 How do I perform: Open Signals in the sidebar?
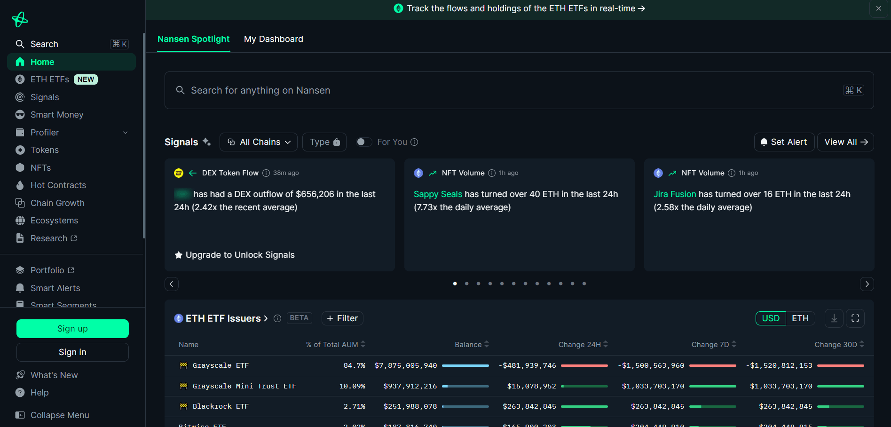(x=71, y=97)
